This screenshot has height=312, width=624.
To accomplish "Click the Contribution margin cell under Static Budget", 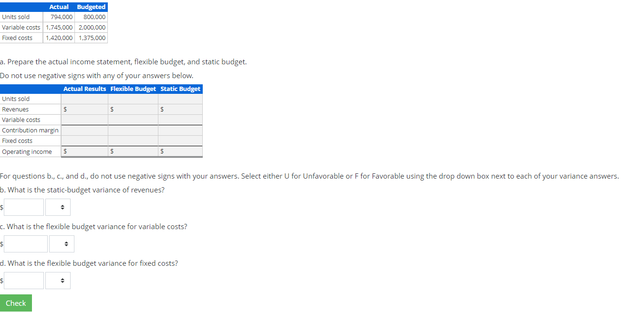I will (180, 130).
